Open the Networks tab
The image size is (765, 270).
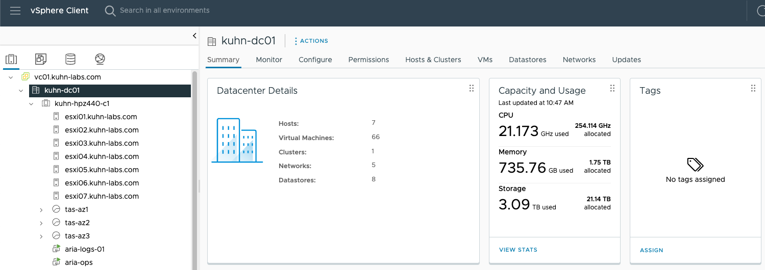coord(579,60)
